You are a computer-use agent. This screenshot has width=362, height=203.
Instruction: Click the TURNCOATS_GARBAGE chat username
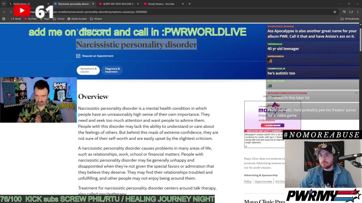point(281,26)
